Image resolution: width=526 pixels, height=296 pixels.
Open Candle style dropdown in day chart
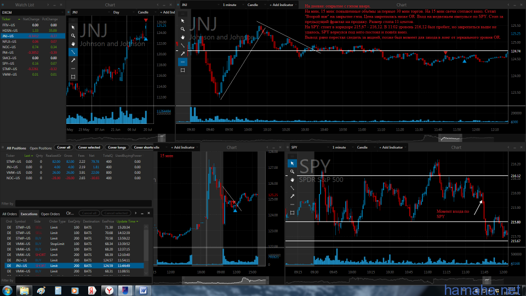pos(147,13)
